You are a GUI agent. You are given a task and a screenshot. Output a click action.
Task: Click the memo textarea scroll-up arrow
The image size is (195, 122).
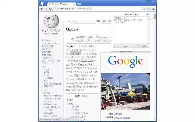148,18
